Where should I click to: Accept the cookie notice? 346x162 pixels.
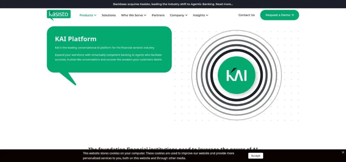click(x=255, y=156)
